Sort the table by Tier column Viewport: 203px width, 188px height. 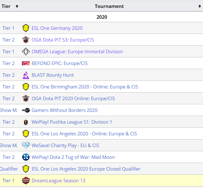(17, 6)
